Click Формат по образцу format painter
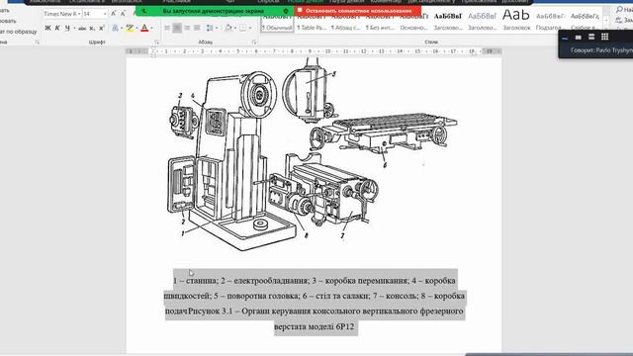The width and height of the screenshot is (633, 356). [18, 31]
